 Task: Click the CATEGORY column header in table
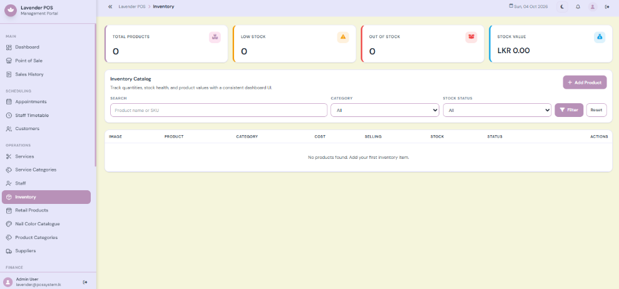pos(247,136)
